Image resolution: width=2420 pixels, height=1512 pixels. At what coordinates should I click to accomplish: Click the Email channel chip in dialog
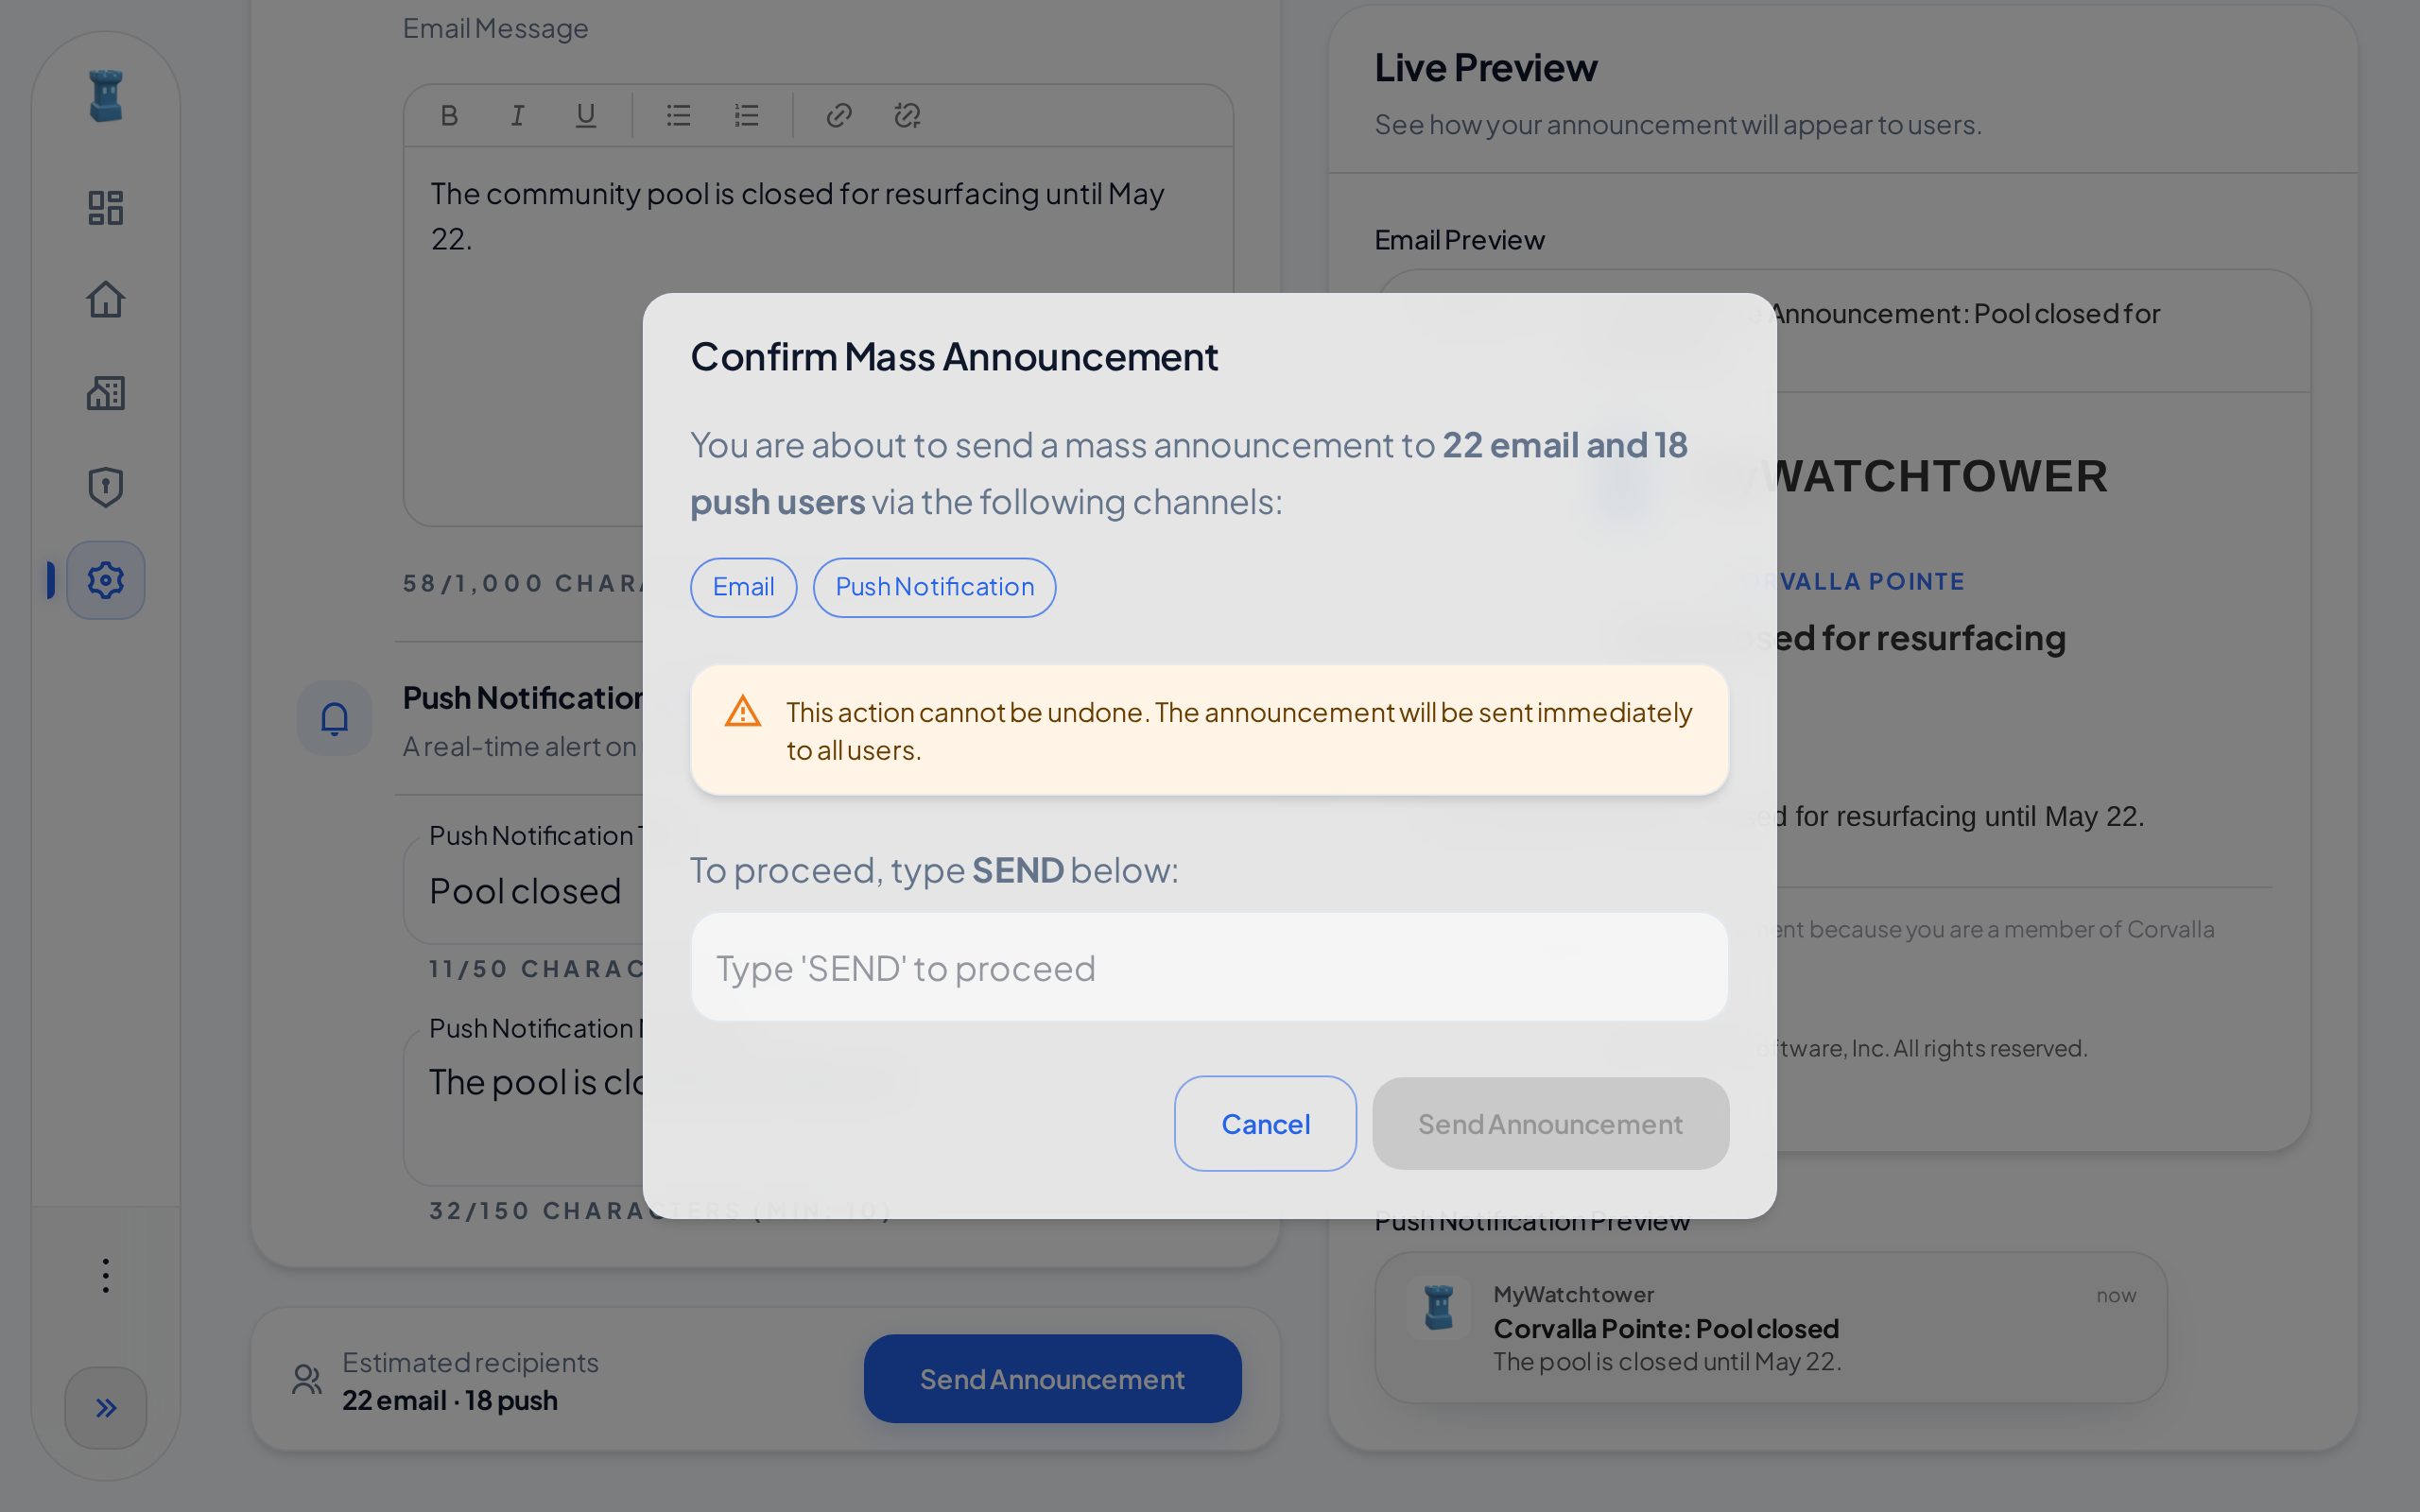743,587
